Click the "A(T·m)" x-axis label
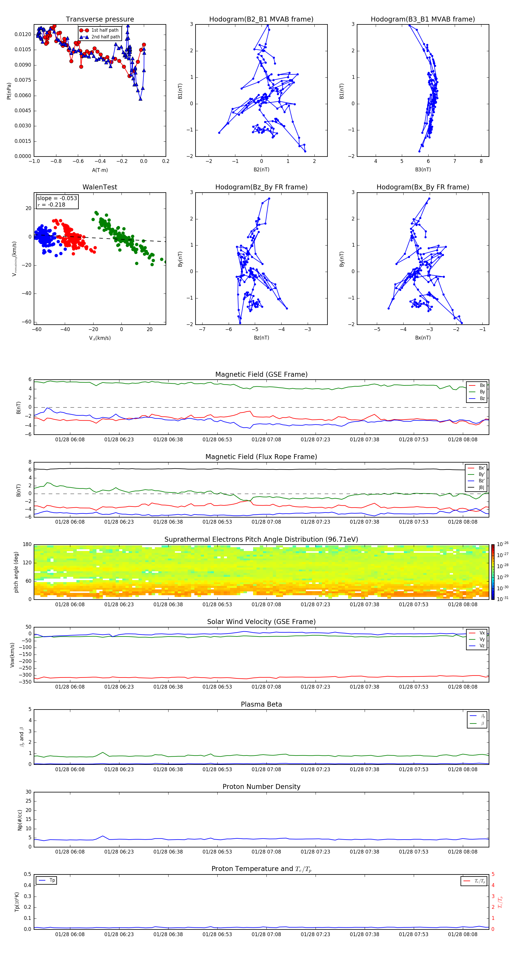 (100, 170)
